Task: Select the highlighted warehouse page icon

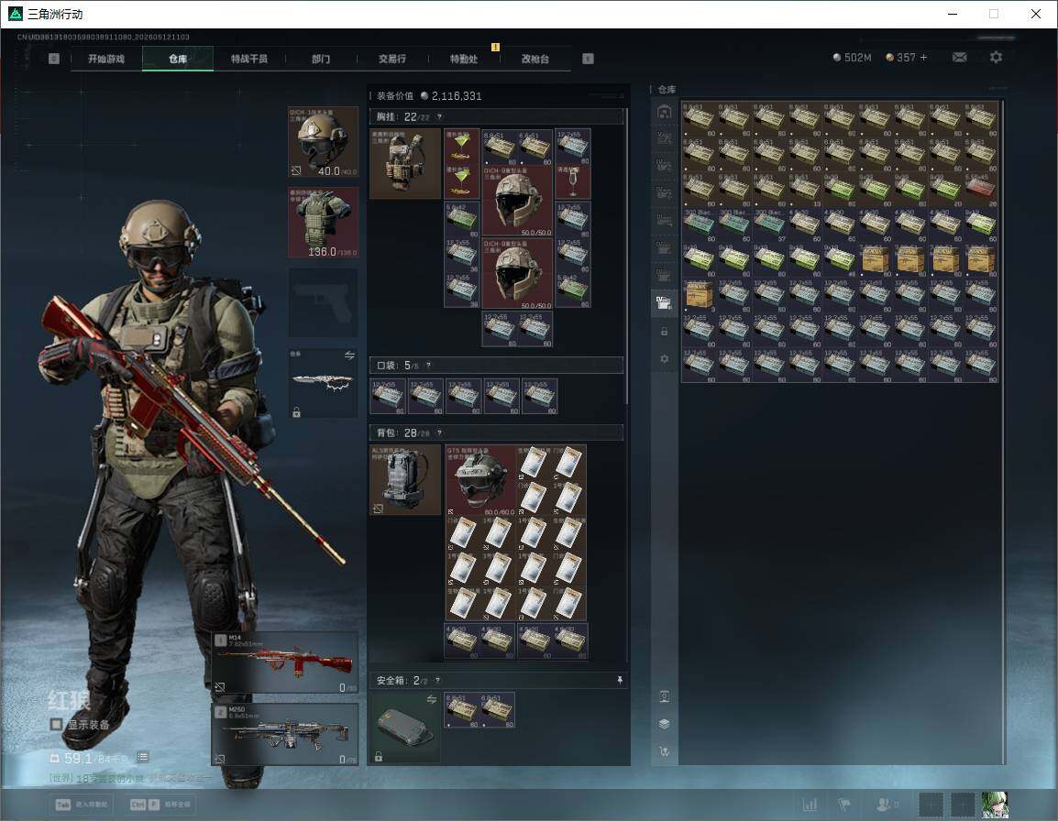Action: (x=665, y=303)
